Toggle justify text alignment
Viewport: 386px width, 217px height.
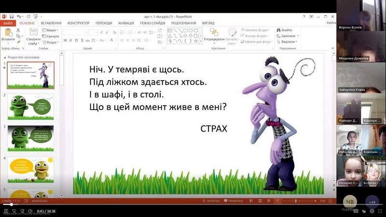point(139,40)
